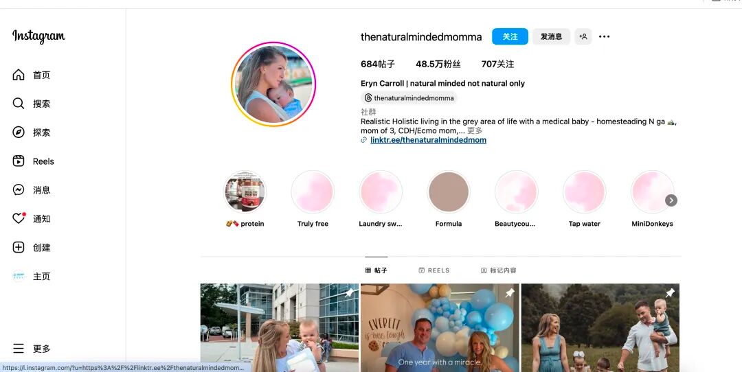Show next story highlights with chevron
742x372 pixels.
point(671,200)
